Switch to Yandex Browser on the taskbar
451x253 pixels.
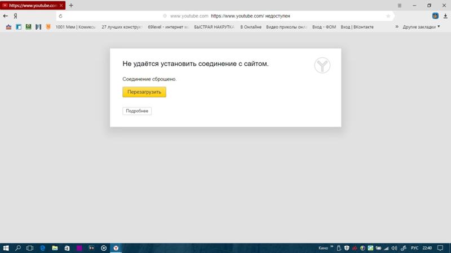tap(116, 248)
